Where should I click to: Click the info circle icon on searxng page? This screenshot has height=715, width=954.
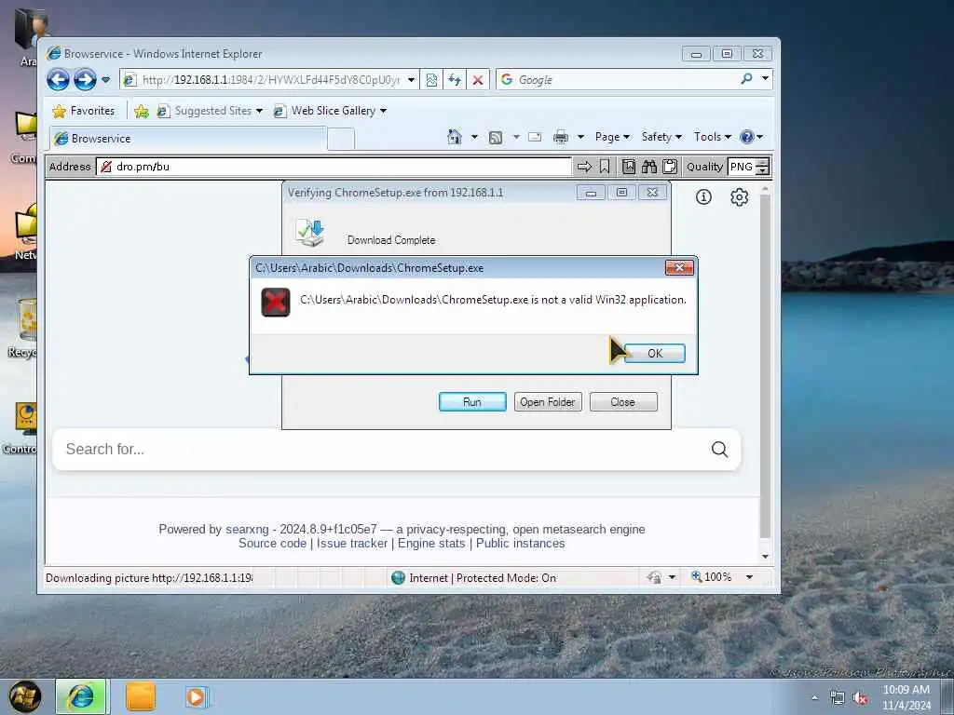pyautogui.click(x=703, y=197)
